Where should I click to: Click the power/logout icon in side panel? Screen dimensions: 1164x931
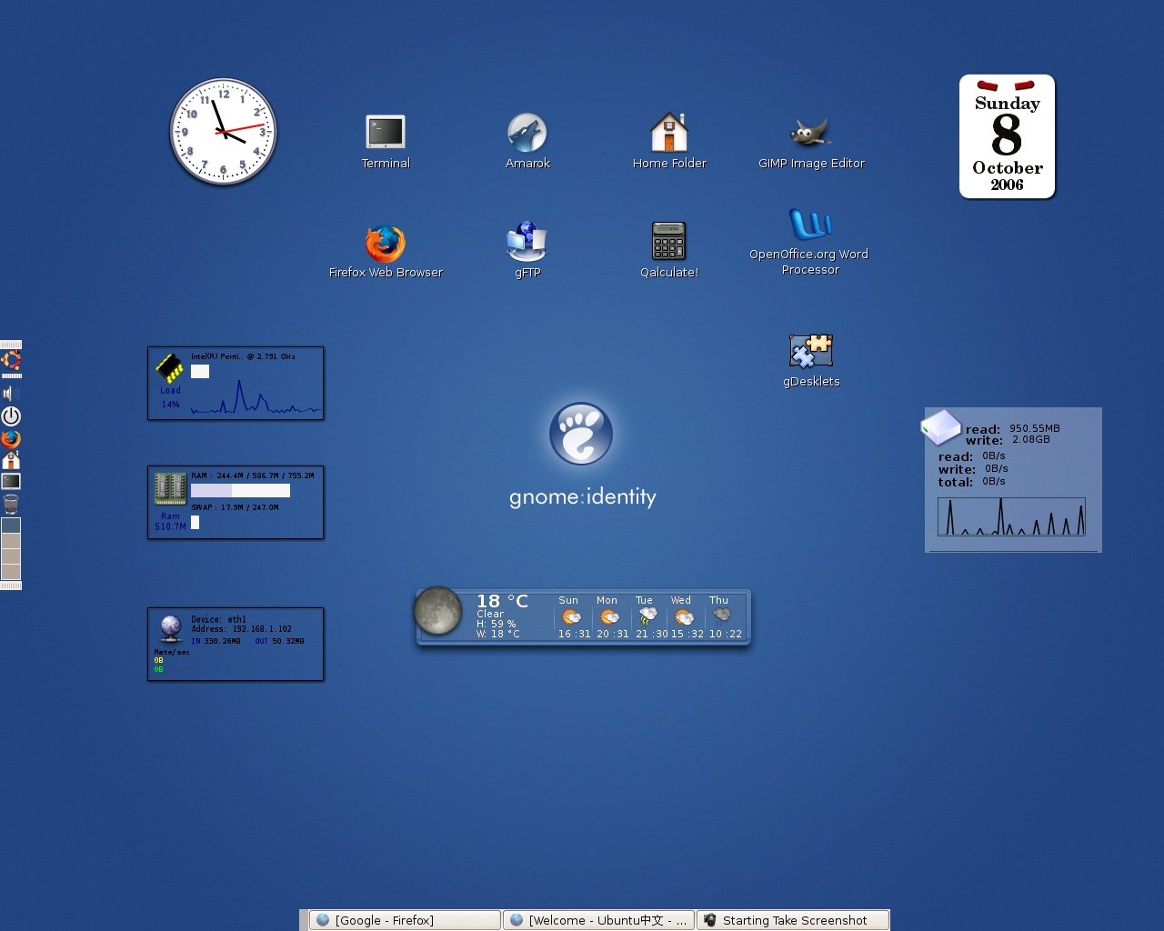[x=11, y=416]
